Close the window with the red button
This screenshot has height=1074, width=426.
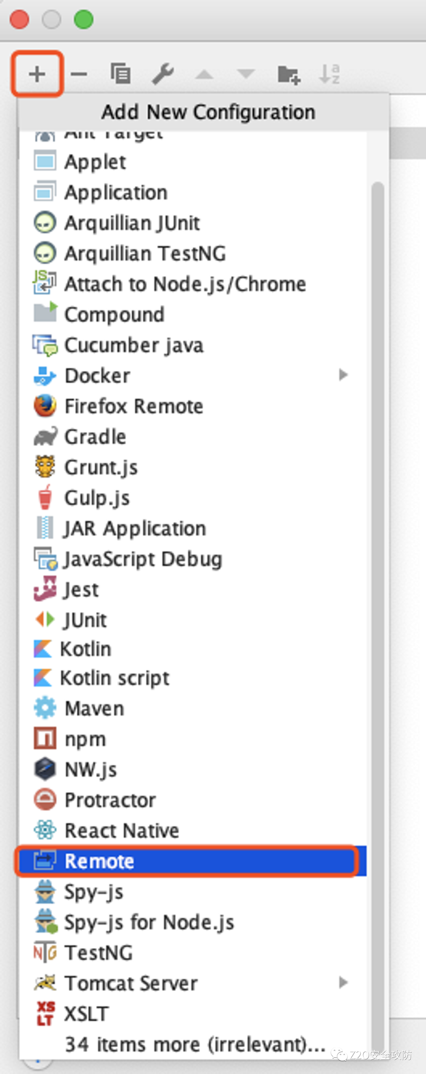[19, 20]
